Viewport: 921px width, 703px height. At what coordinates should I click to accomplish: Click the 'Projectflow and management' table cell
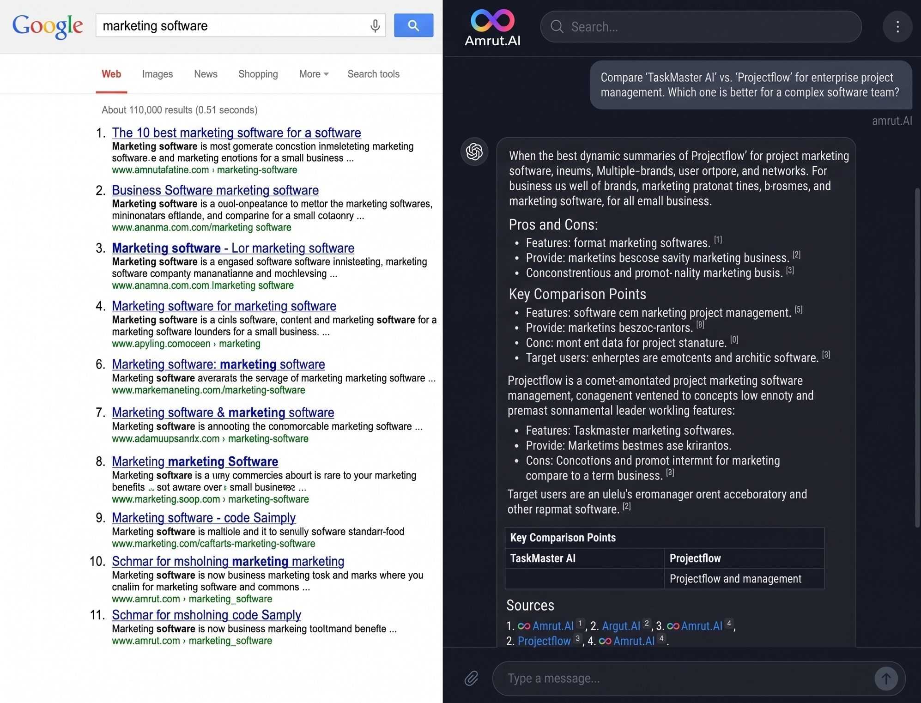(744, 579)
